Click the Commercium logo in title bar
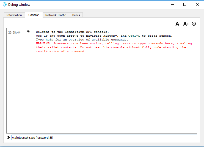The width and height of the screenshot is (204, 147). 5,5
